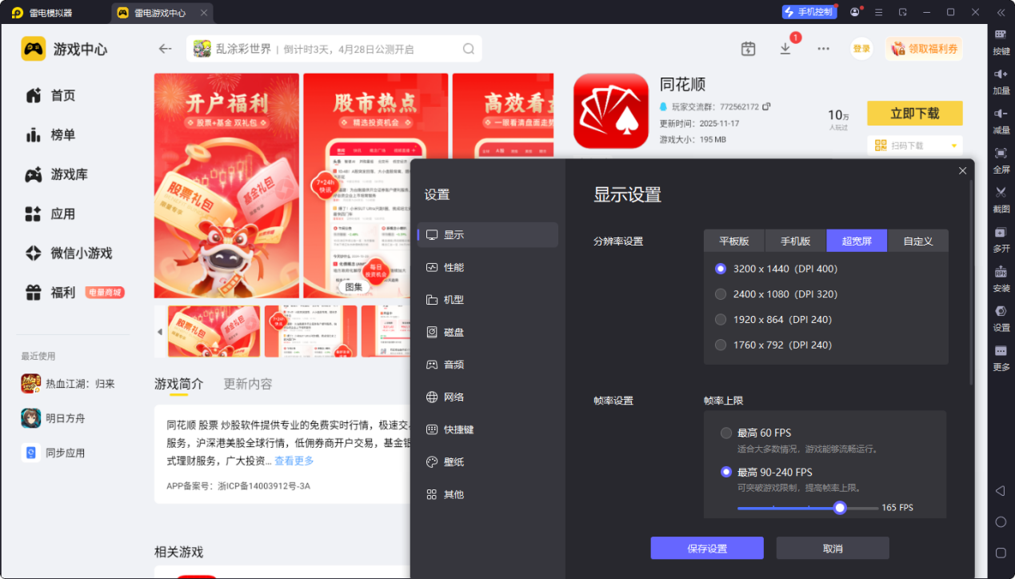The image size is (1015, 579).
Task: Click the user account icon in title bar
Action: click(855, 12)
